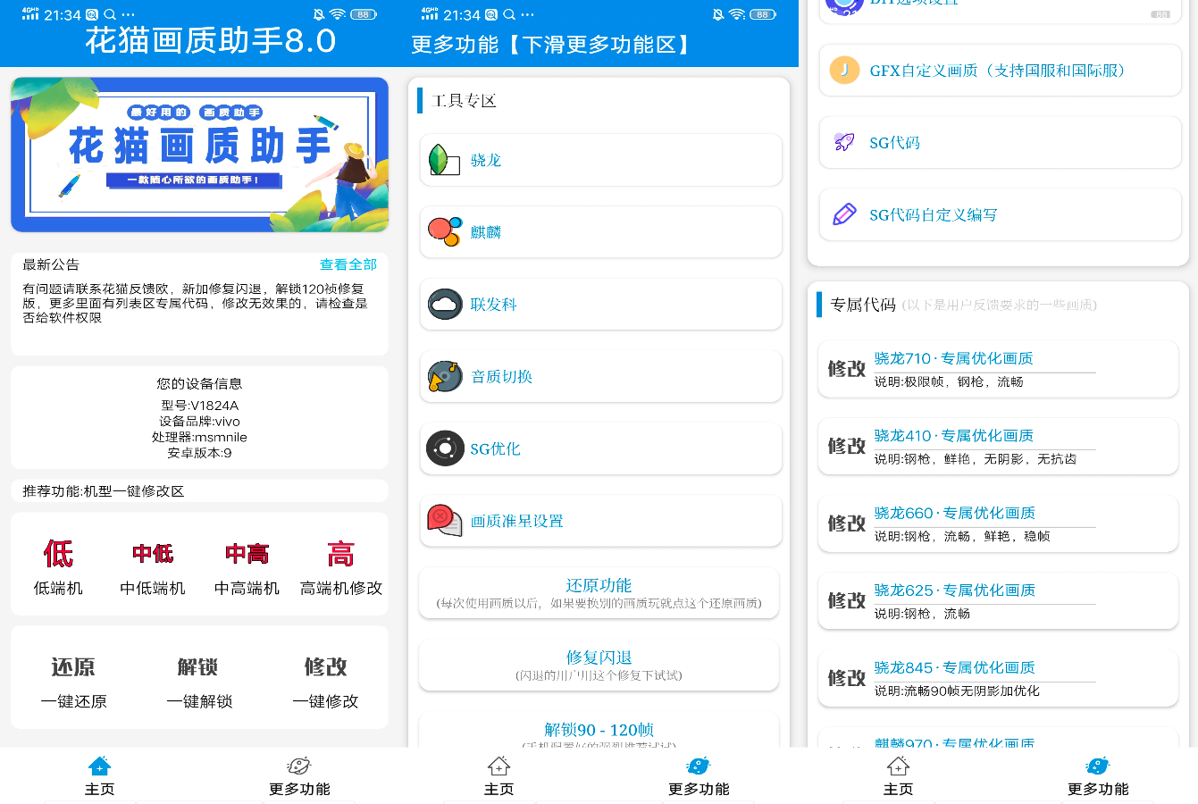
Task: Tap the SG代码自定义编写 pencil icon
Action: click(x=844, y=214)
